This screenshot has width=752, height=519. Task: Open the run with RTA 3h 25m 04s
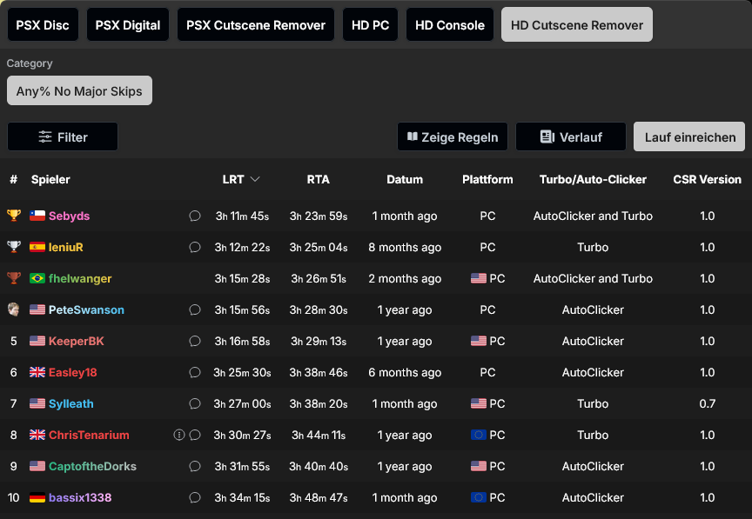tap(319, 247)
